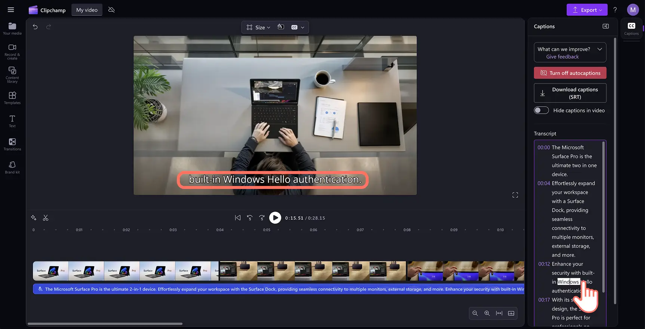645x329 pixels.
Task: Click transcript text 'ultimate two in one'
Action: pyautogui.click(x=574, y=165)
